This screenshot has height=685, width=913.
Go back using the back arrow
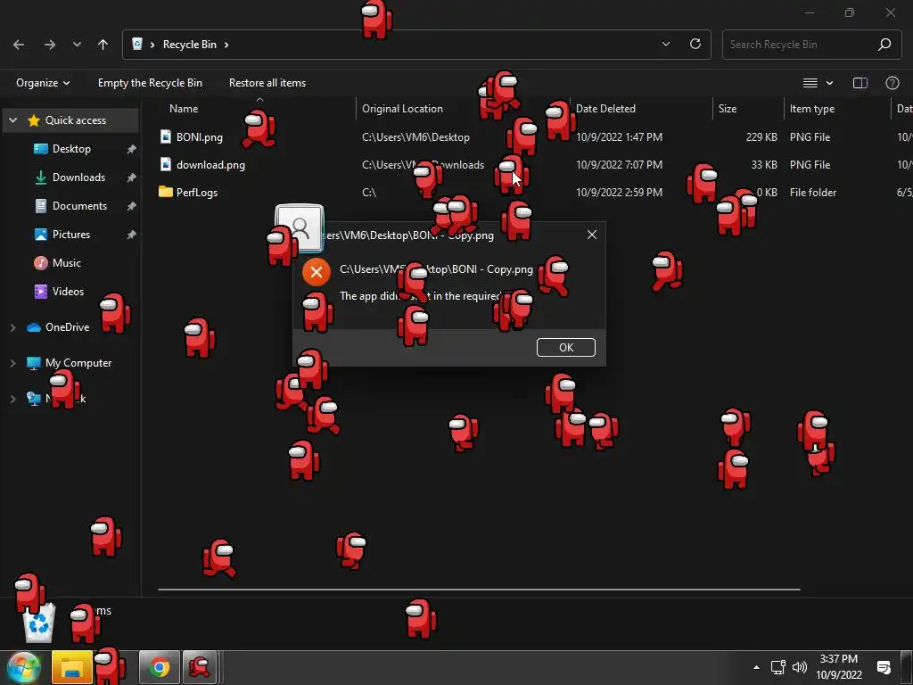point(19,45)
